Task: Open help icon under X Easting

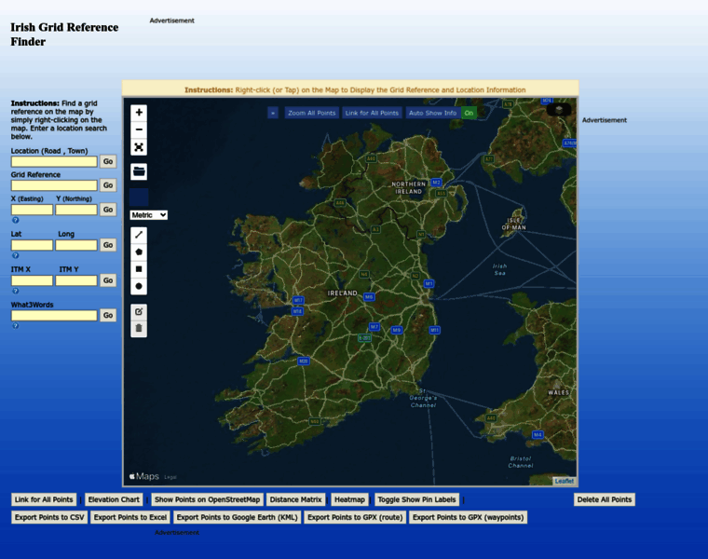Action: point(15,221)
